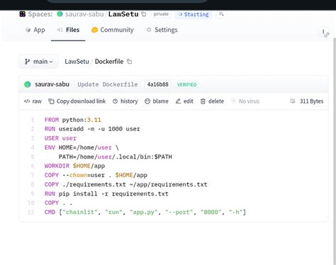Click line 'COPY --chown=user . $HOME/app'
Screen dimensions: 336x265
(96, 175)
